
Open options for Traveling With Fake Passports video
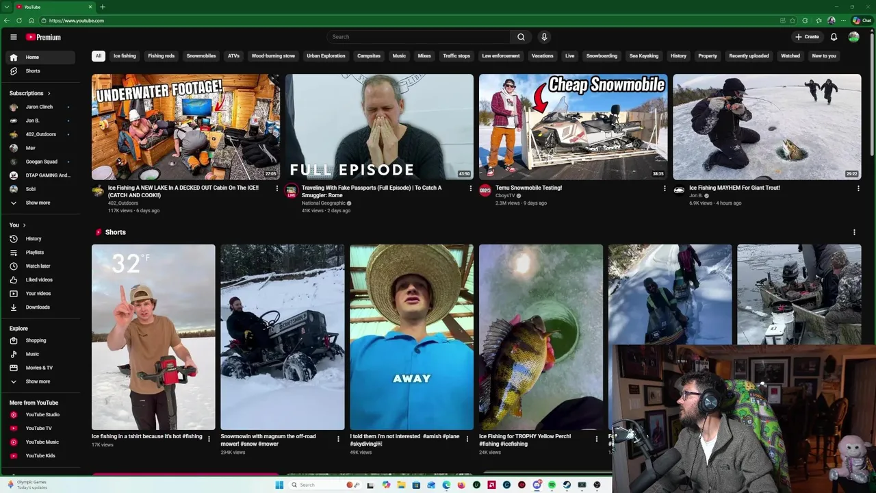470,188
